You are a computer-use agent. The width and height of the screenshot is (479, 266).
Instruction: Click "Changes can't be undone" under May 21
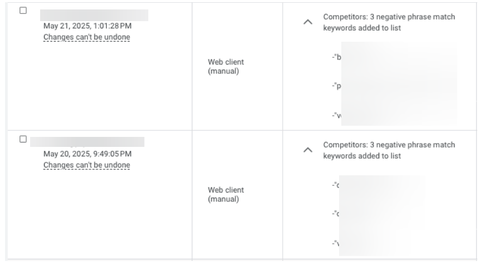pyautogui.click(x=86, y=37)
